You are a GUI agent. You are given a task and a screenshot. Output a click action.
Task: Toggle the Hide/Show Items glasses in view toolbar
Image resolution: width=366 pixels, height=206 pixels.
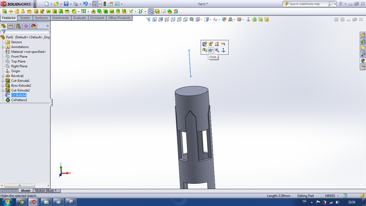[215, 20]
